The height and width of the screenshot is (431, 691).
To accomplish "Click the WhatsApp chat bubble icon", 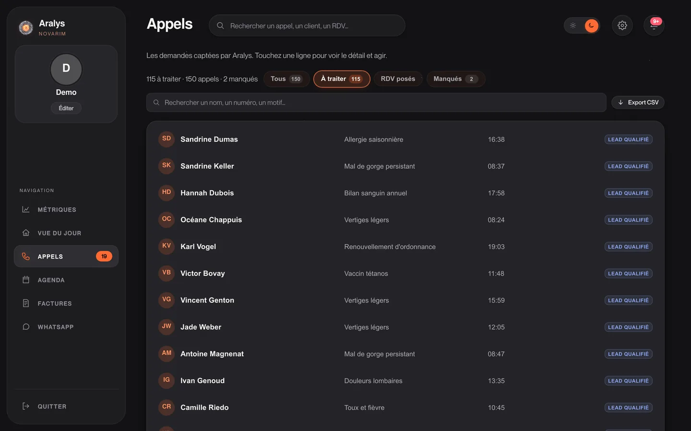I will pyautogui.click(x=26, y=327).
